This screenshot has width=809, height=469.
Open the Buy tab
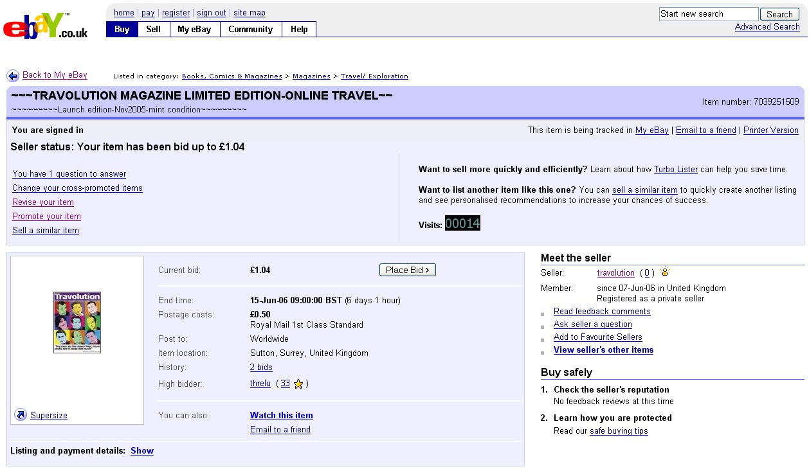point(122,29)
